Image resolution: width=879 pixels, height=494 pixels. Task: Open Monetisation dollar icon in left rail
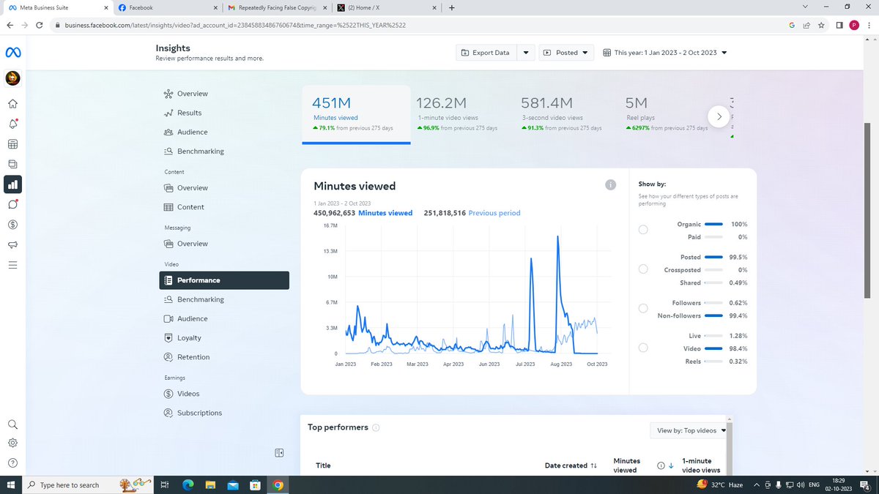(12, 224)
